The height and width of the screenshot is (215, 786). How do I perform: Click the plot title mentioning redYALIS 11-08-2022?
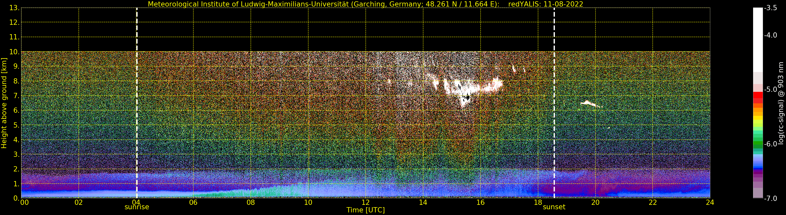click(x=365, y=4)
